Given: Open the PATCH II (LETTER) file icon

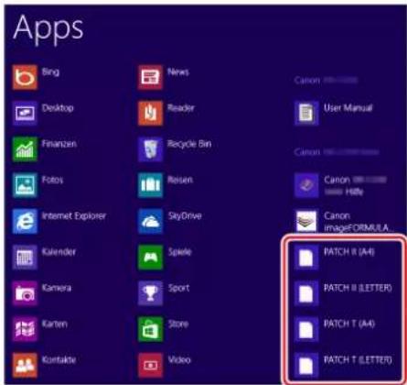Looking at the screenshot, I should 306,293.
